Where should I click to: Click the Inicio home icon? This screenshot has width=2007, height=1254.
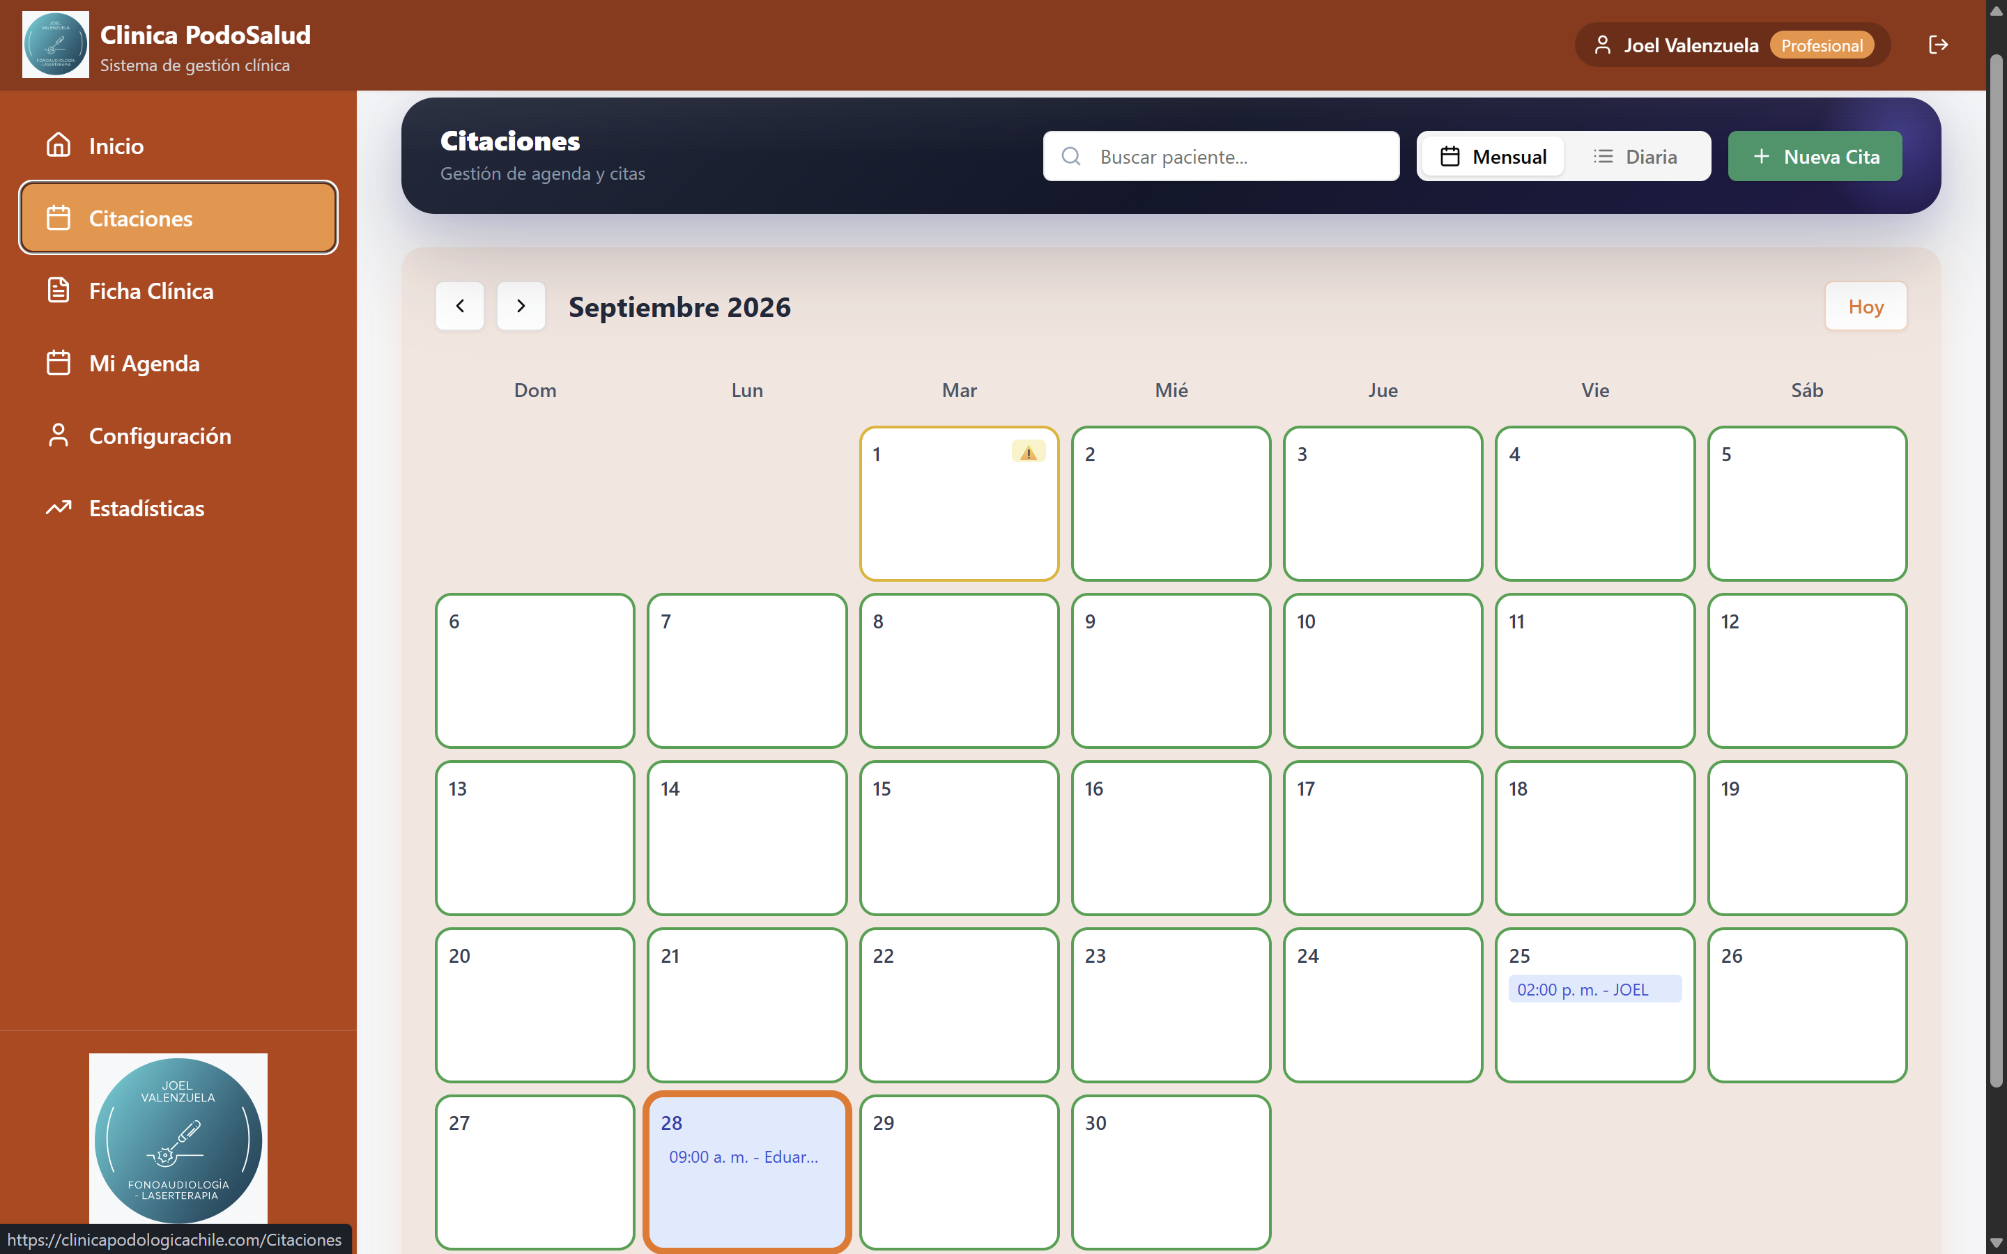point(58,145)
